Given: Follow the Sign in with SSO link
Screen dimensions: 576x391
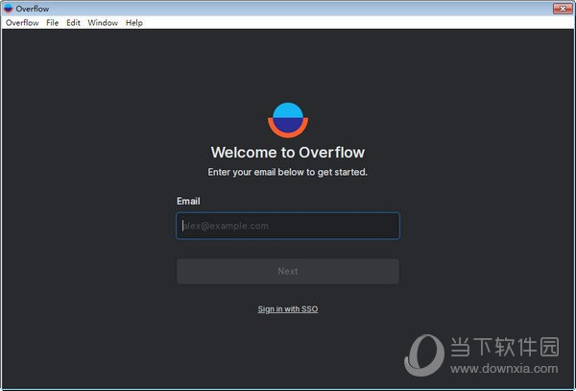Looking at the screenshot, I should [288, 309].
